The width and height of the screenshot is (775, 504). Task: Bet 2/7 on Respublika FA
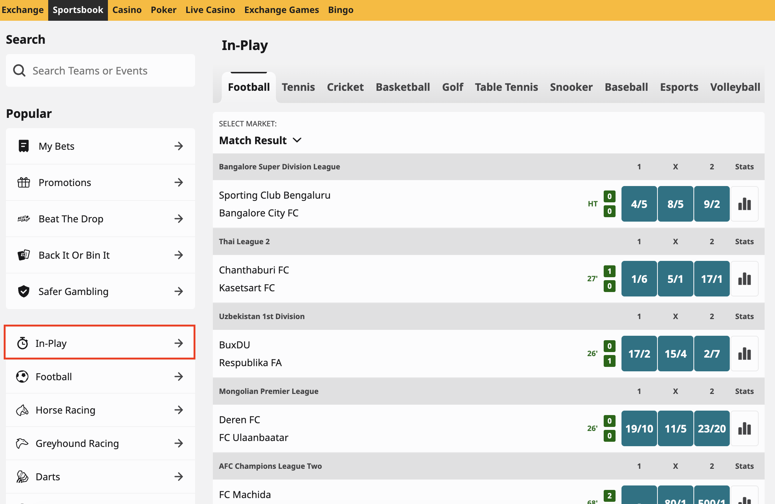pyautogui.click(x=712, y=354)
